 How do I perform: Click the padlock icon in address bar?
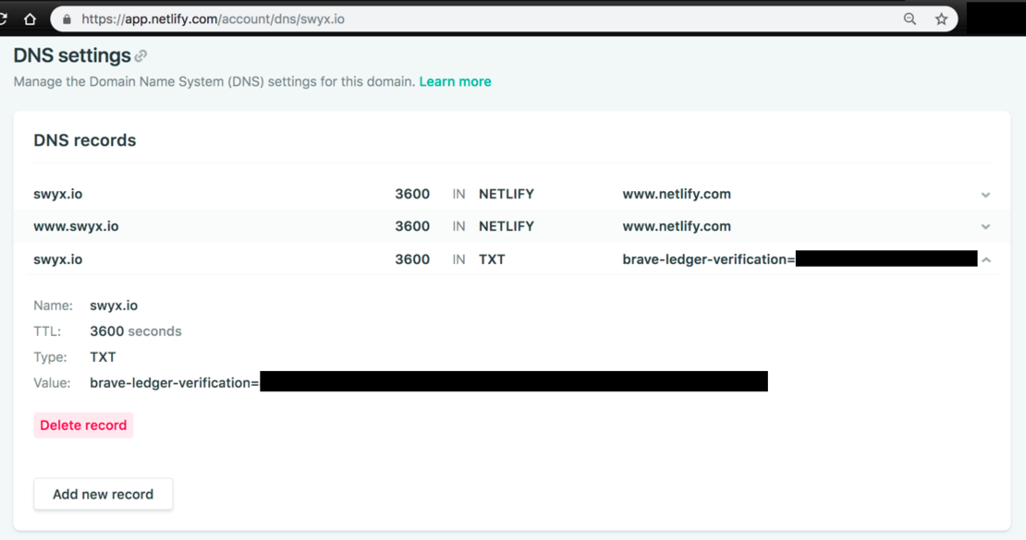pyautogui.click(x=66, y=18)
